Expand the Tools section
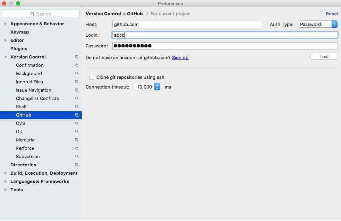 6,190
